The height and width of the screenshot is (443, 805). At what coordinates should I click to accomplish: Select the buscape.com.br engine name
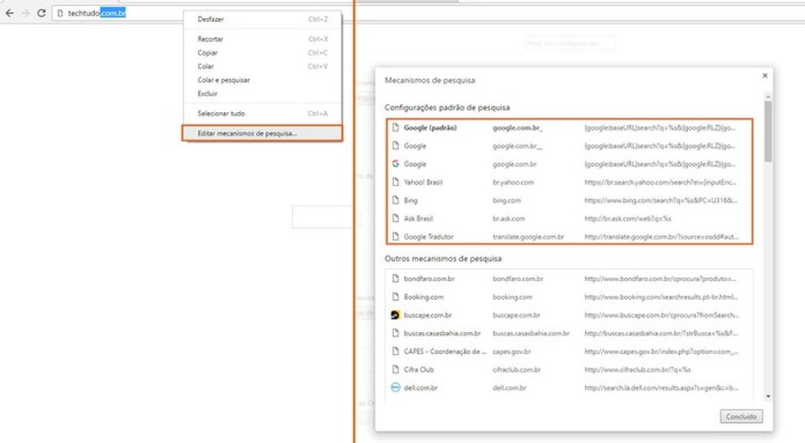pyautogui.click(x=428, y=315)
